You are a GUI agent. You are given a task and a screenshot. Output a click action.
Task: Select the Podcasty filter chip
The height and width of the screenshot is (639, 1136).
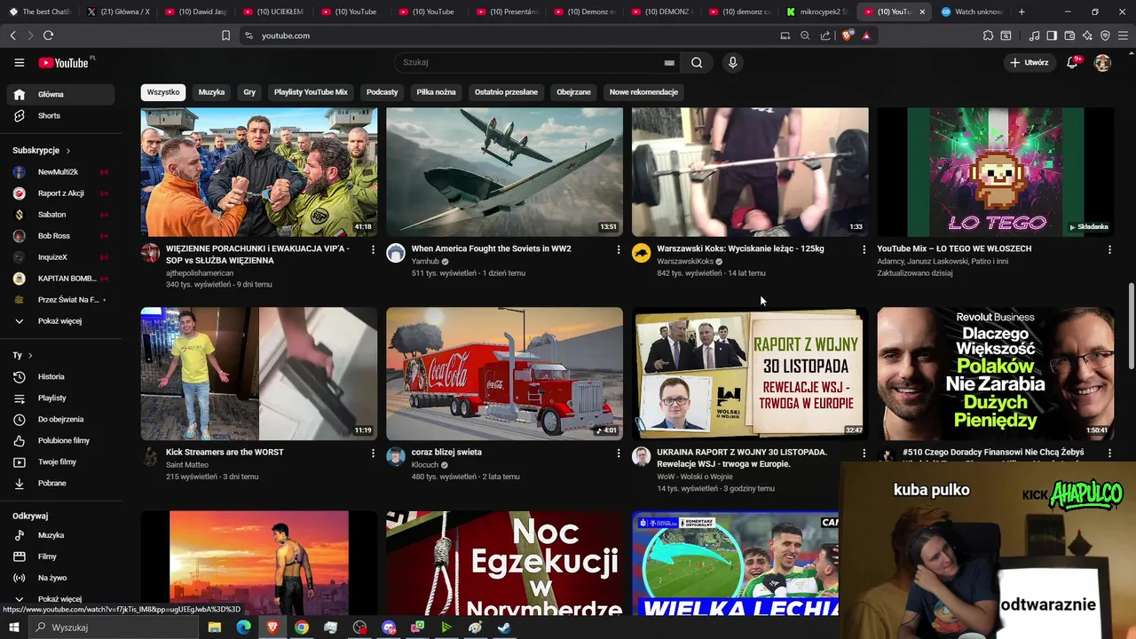(383, 92)
